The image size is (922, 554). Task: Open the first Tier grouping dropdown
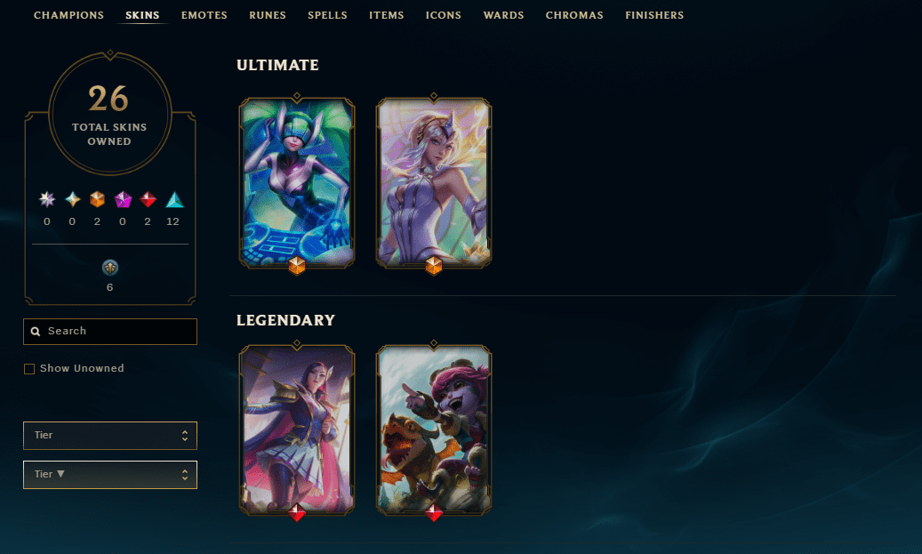click(110, 435)
